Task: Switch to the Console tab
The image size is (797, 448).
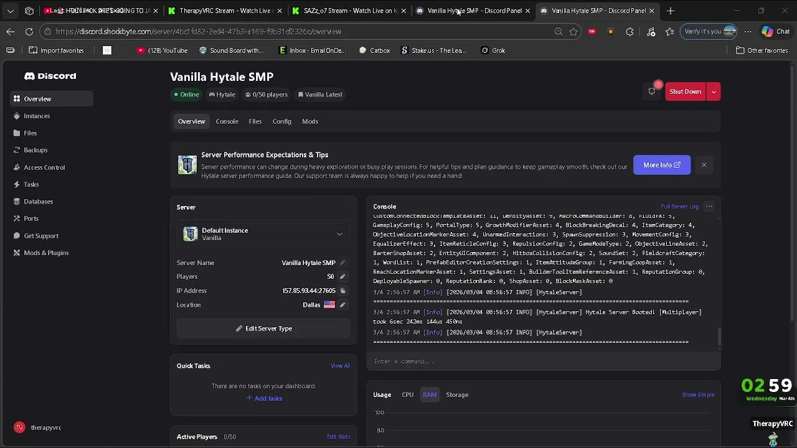Action: (227, 121)
